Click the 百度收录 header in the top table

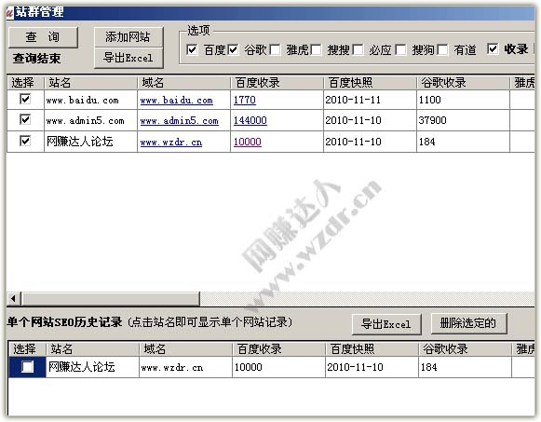pyautogui.click(x=277, y=83)
